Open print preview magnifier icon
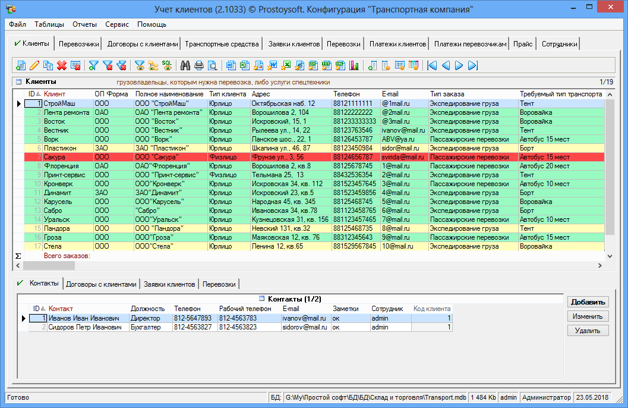The image size is (628, 408). point(212,65)
